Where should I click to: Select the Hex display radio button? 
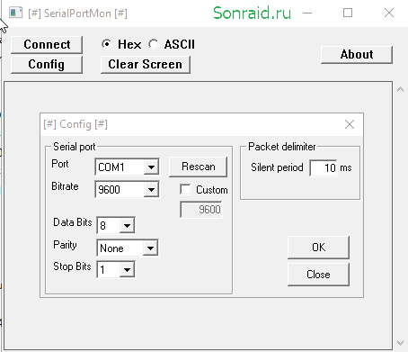[106, 44]
